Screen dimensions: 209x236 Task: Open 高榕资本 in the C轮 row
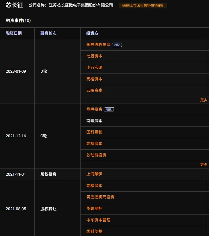pos(94,144)
